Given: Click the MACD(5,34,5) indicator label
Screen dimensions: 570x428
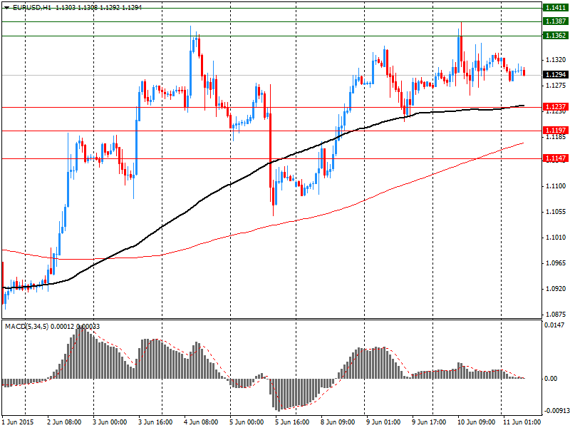Looking at the screenshot, I should [x=26, y=327].
